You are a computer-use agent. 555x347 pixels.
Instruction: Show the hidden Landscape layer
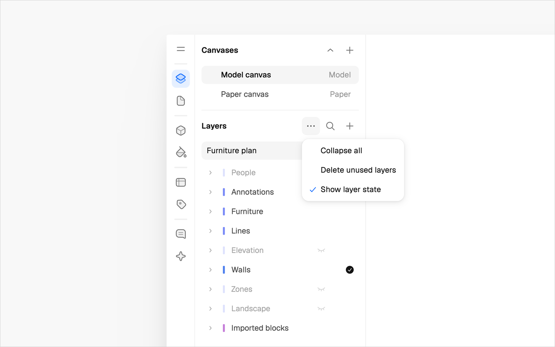(321, 309)
